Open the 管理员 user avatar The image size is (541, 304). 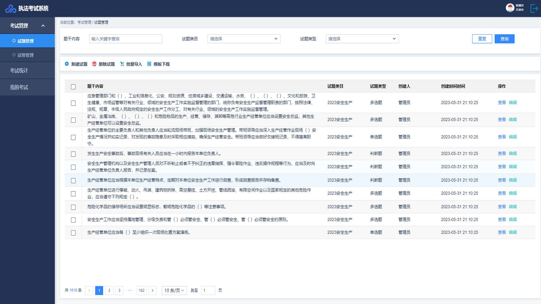click(510, 8)
